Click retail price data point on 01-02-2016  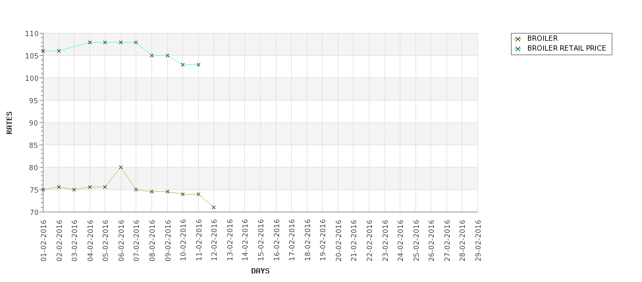click(43, 51)
